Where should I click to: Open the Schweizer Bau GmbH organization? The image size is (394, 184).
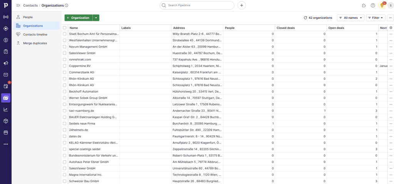[83, 181]
